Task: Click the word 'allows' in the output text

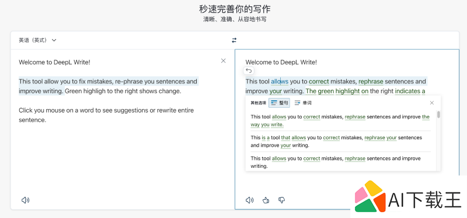Action: (x=280, y=82)
